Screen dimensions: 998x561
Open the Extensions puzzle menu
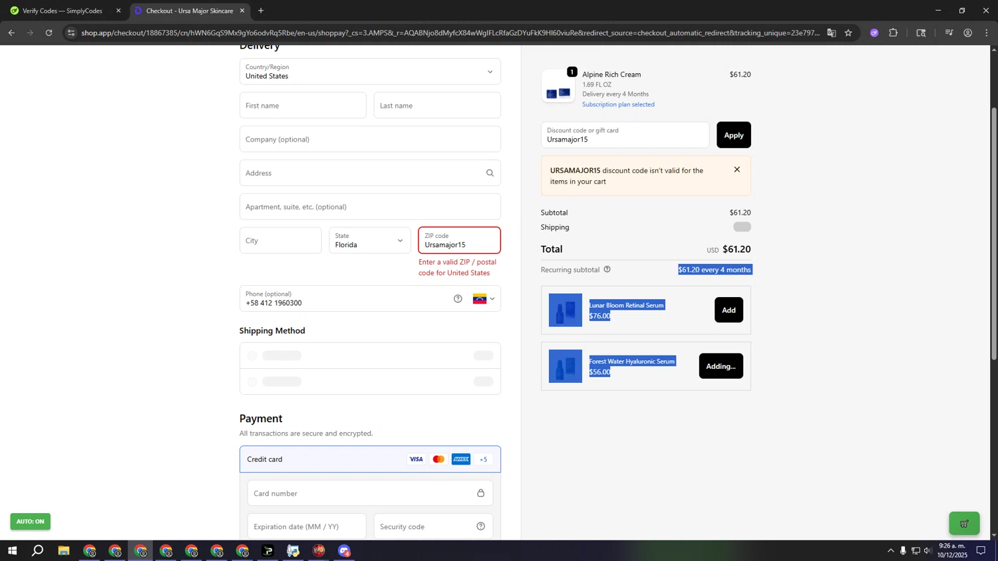click(894, 33)
